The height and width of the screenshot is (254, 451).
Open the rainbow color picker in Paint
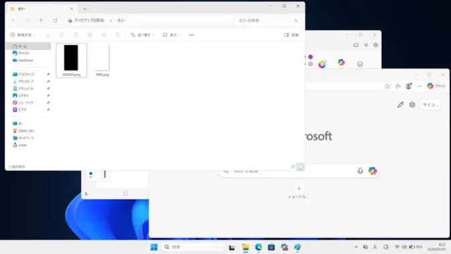pos(322,64)
